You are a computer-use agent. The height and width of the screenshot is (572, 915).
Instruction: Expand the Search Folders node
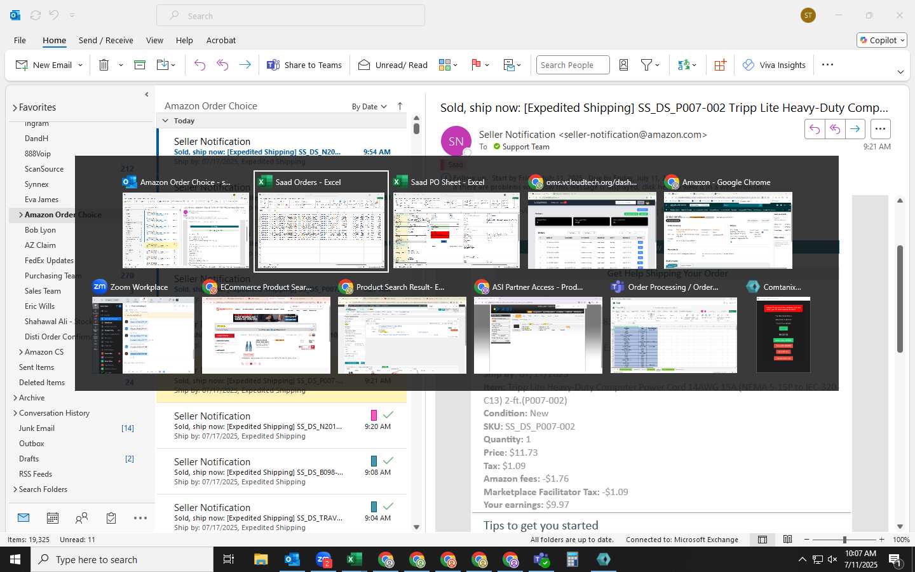[x=15, y=489]
